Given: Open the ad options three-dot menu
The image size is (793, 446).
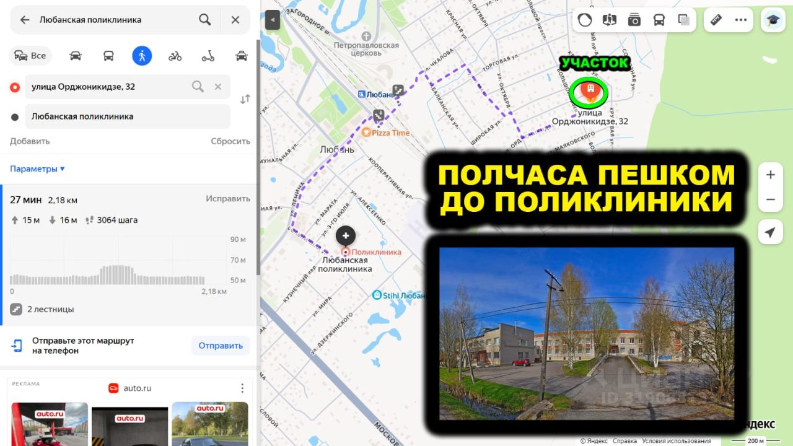Looking at the screenshot, I should (242, 388).
